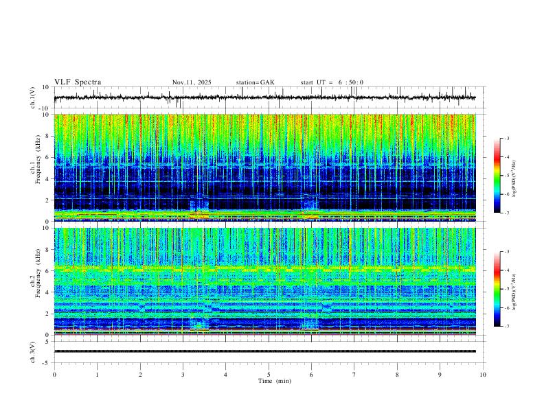Click time axis tick label '3'
Screen dimensions: 544x420
click(183, 375)
